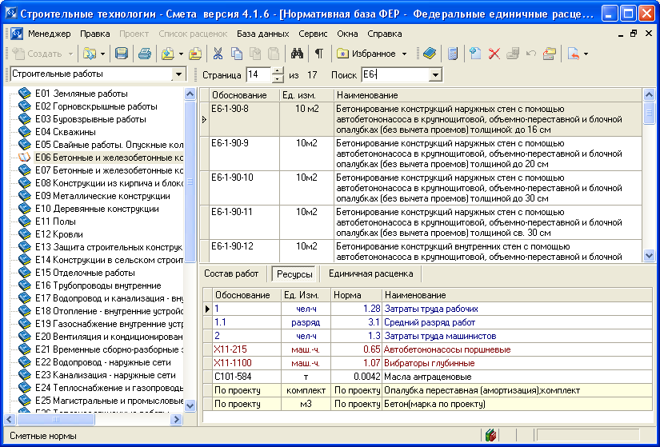This screenshot has width=660, height=447.
Task: Open dropdown arrow next to import folder icon
Action: tap(181, 54)
